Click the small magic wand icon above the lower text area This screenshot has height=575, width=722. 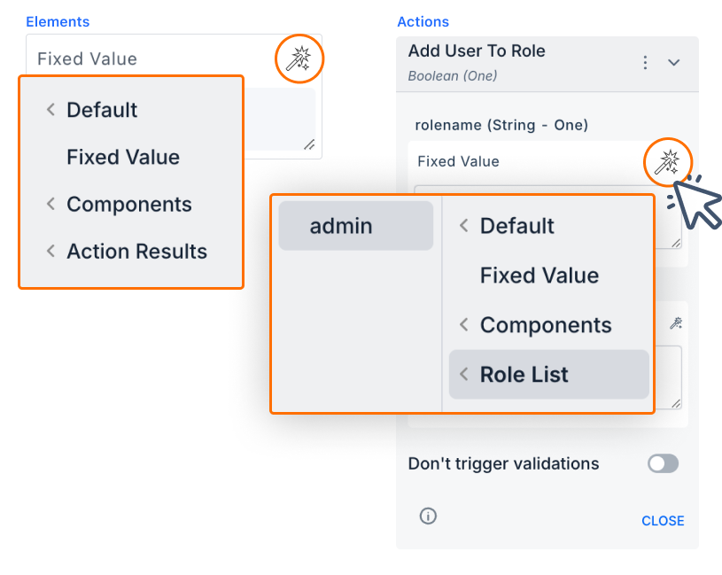coord(676,323)
